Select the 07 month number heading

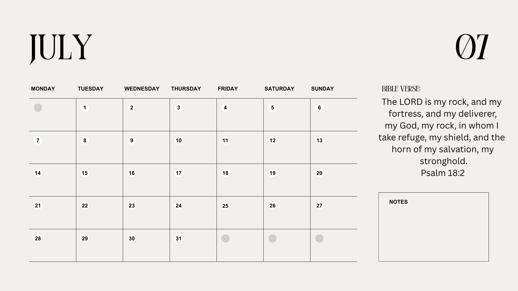coord(472,47)
